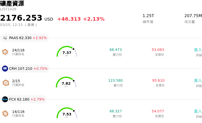The width and height of the screenshot is (202, 123).
Task: Click the 24/116 industry rank
Action: click(18, 50)
